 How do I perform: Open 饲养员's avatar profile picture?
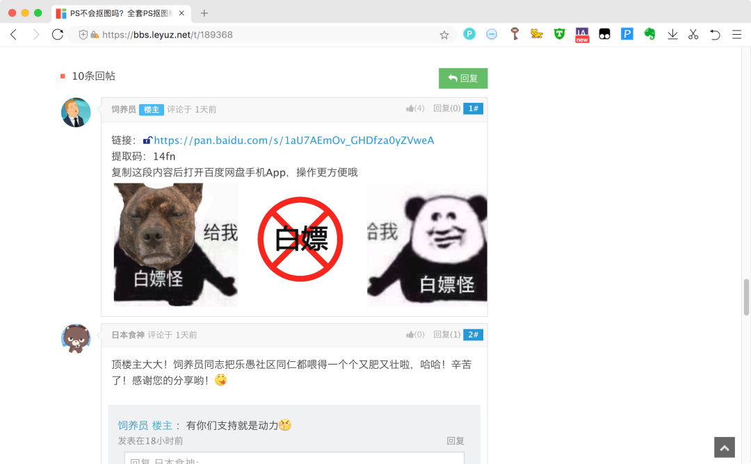coord(76,113)
